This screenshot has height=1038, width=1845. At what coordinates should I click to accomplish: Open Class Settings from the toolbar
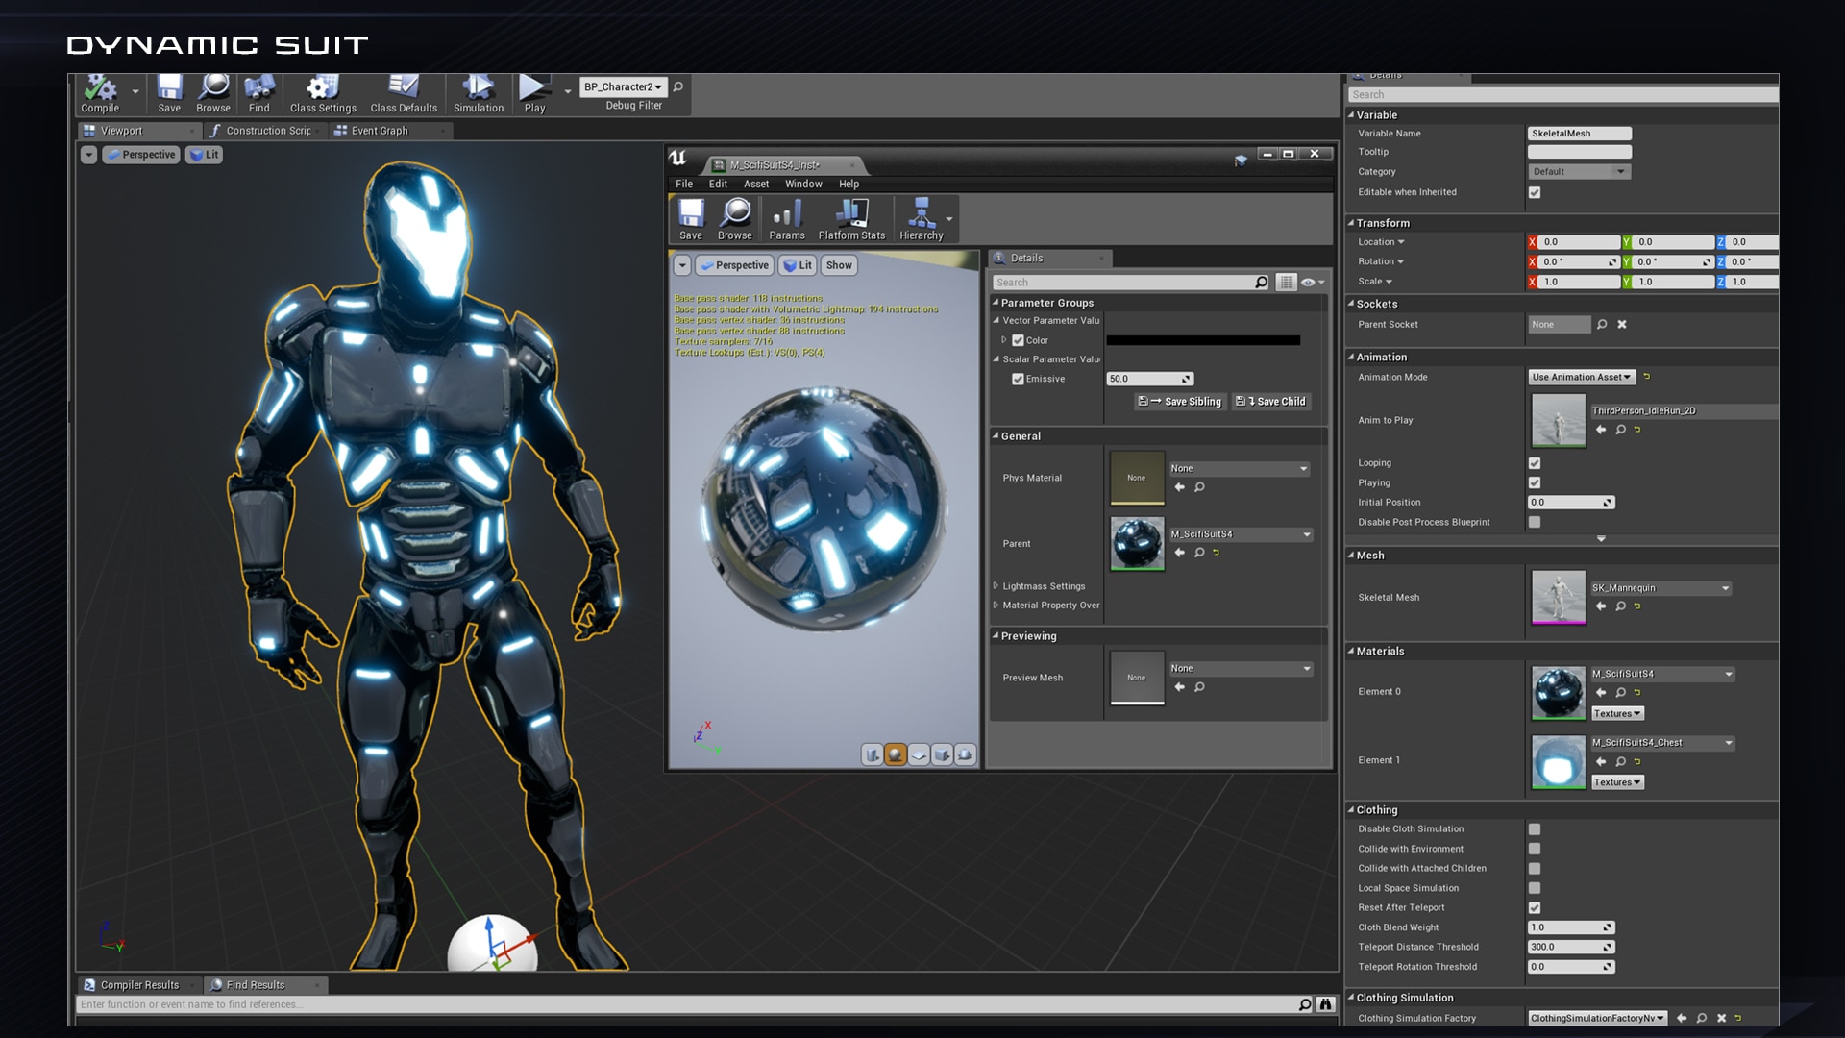coord(323,93)
